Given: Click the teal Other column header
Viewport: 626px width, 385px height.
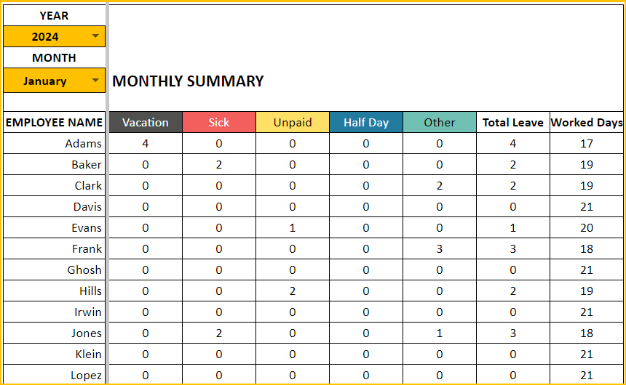Looking at the screenshot, I should pyautogui.click(x=440, y=122).
